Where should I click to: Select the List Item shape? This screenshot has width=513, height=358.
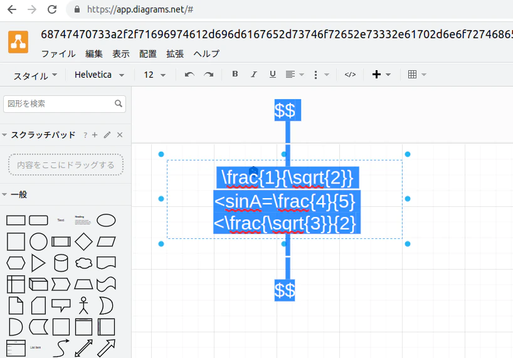(36, 347)
